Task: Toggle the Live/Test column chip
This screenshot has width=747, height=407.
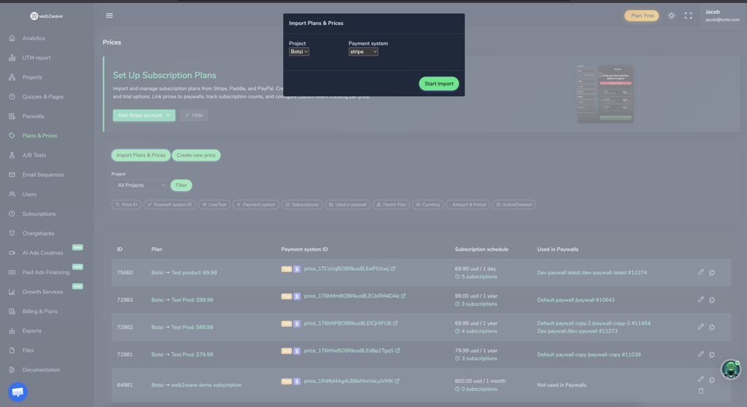Action: (x=214, y=204)
